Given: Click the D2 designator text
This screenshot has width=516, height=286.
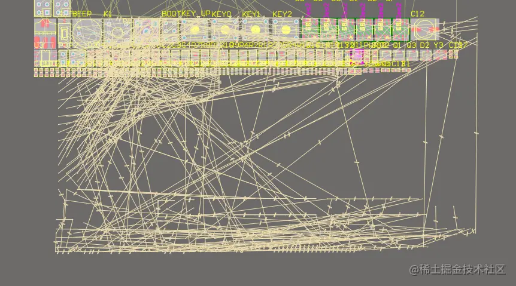Looking at the screenshot, I should click(424, 45).
